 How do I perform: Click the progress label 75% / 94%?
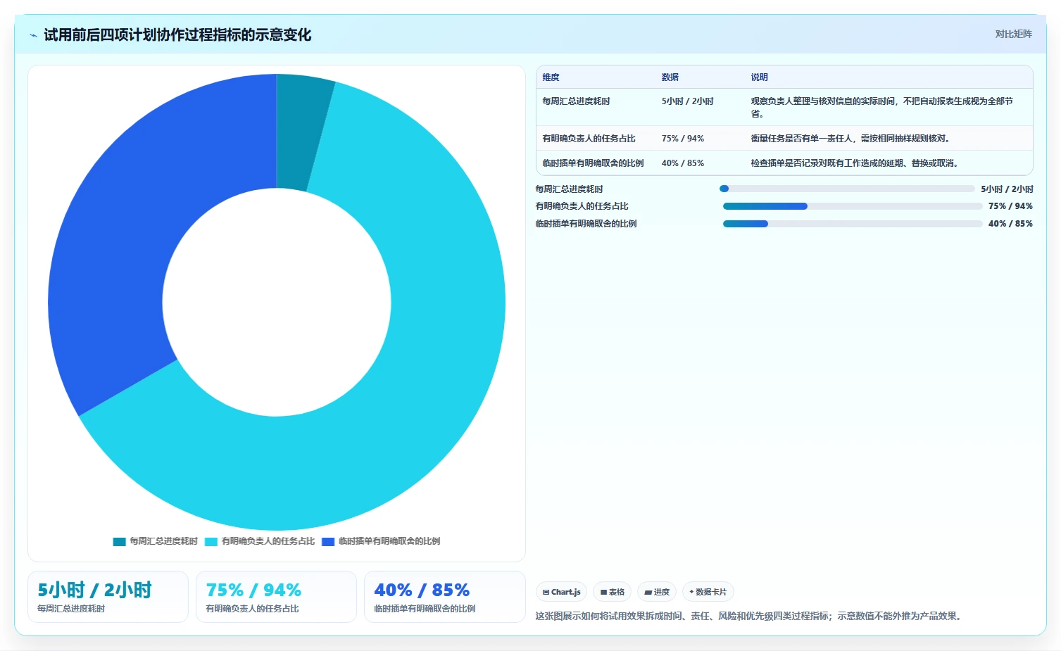[1010, 206]
